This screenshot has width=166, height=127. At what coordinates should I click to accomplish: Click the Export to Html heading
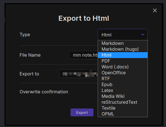point(84,18)
